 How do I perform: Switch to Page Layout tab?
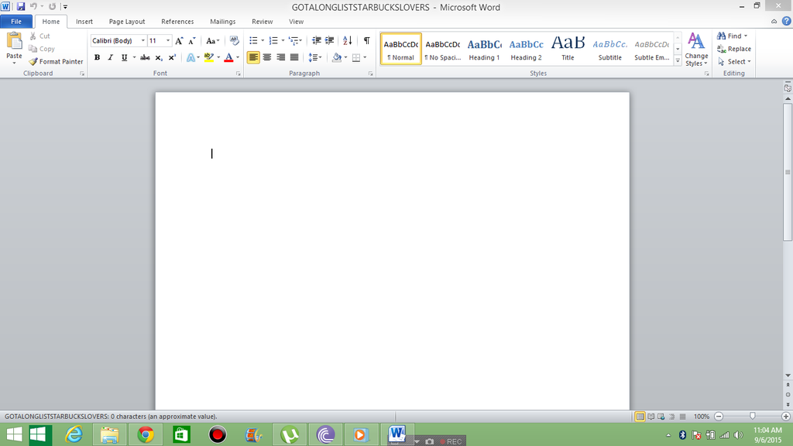127,22
